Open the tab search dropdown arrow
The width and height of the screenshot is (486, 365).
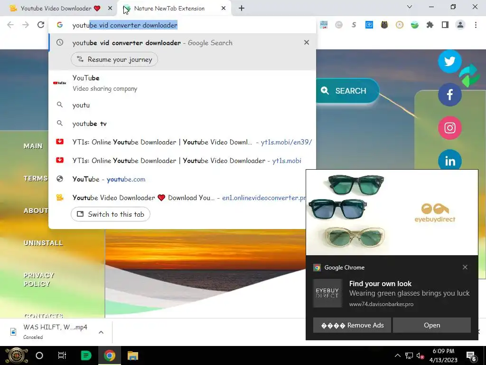pos(410,7)
